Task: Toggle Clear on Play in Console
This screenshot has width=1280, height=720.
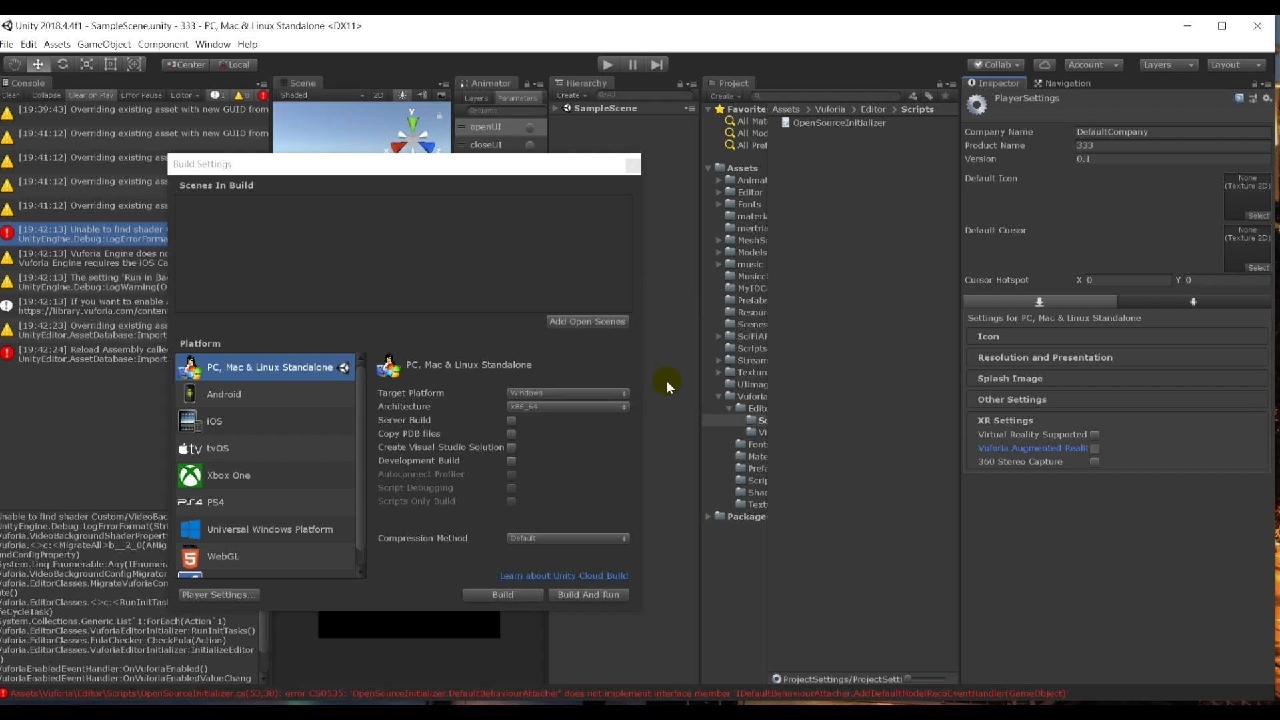Action: [91, 95]
